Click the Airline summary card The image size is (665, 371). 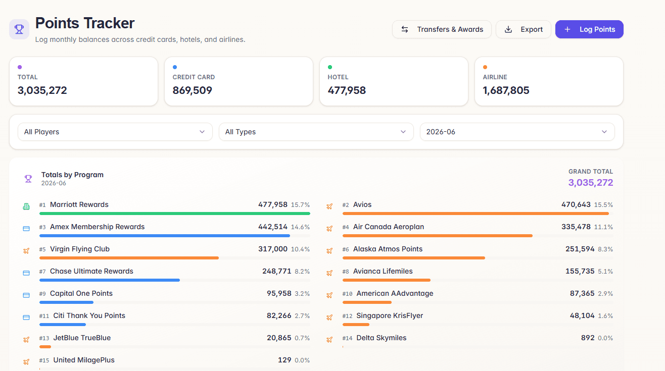[549, 81]
